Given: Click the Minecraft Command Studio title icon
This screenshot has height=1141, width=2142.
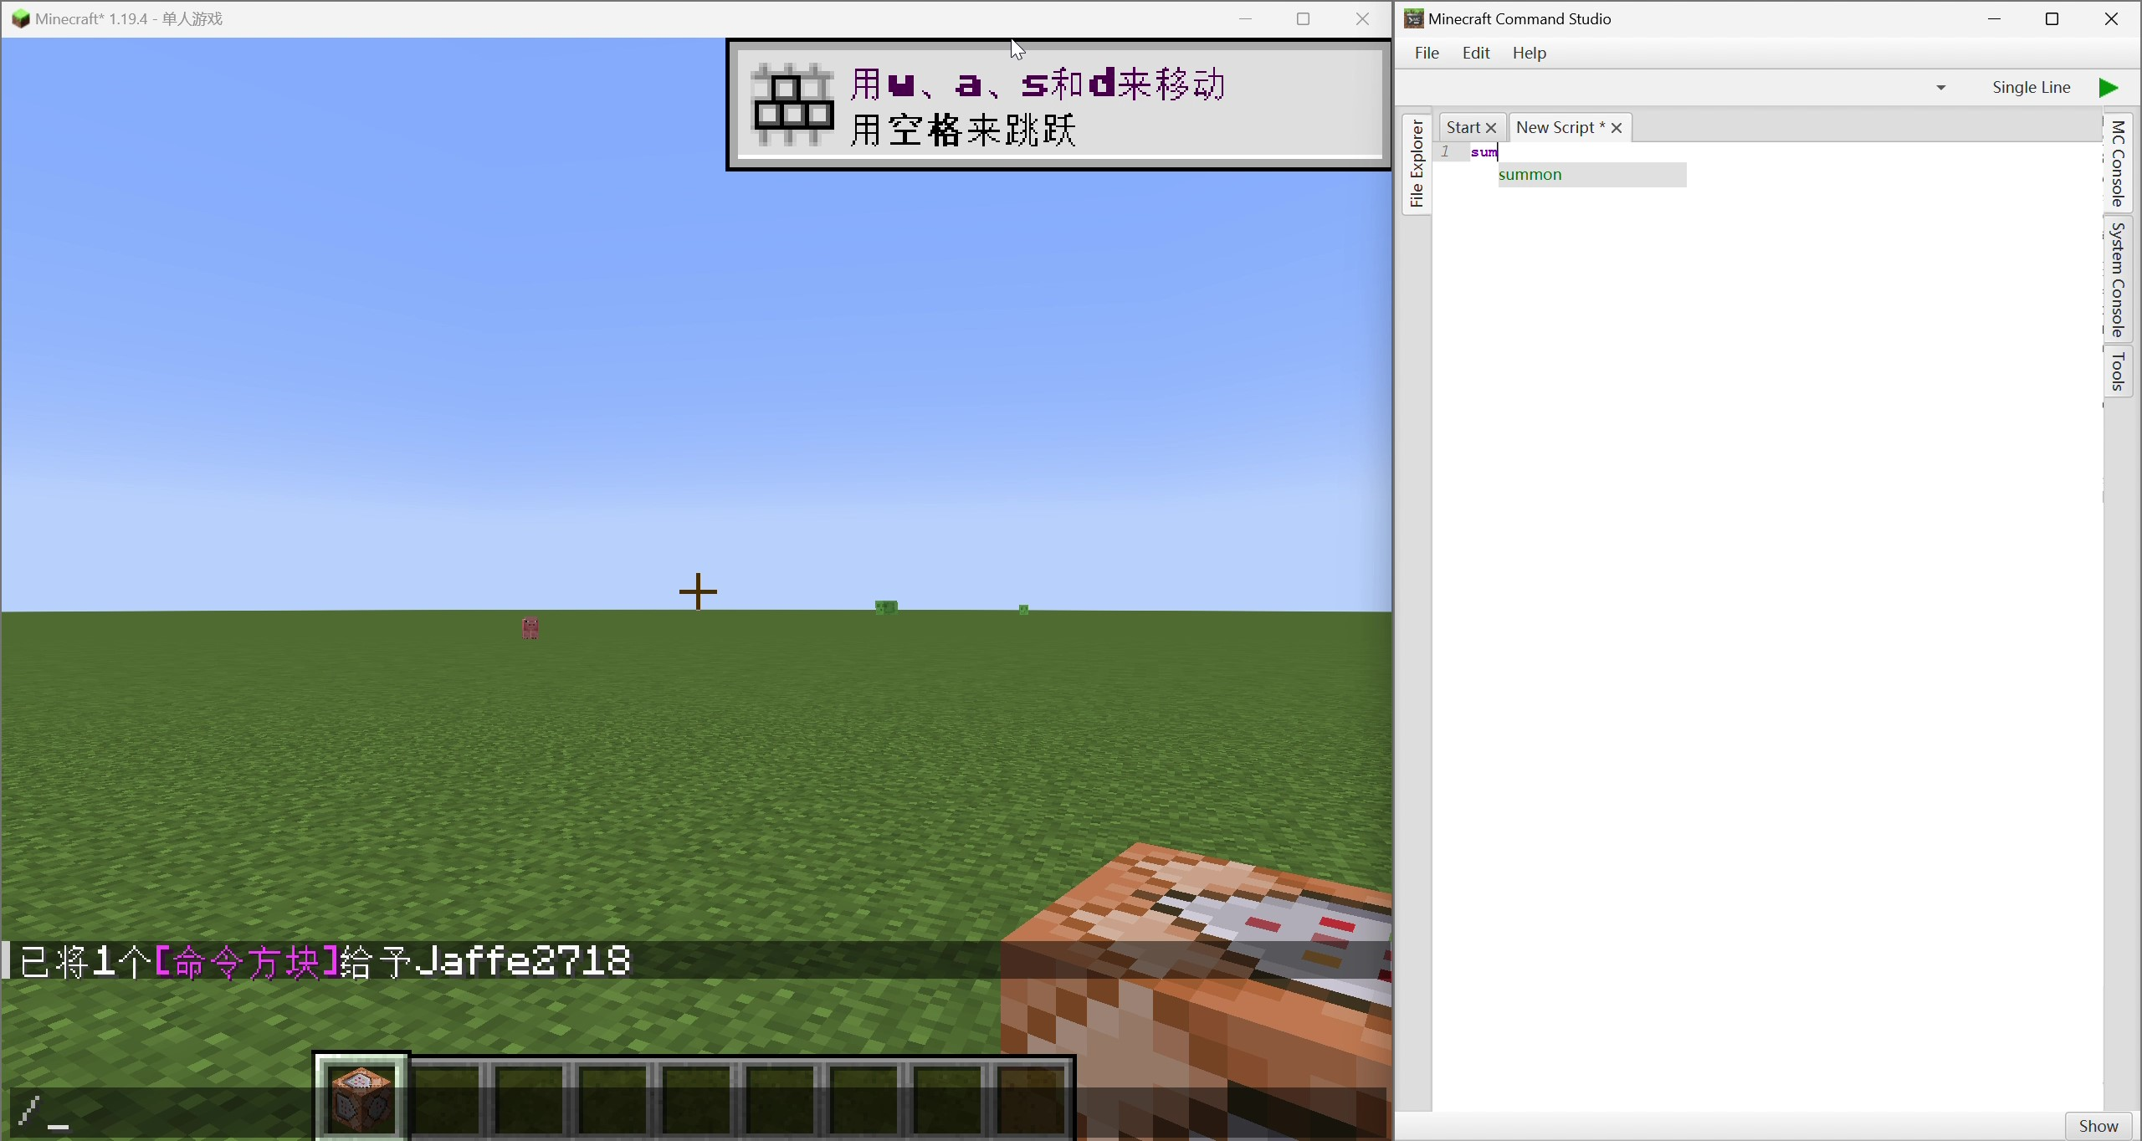Looking at the screenshot, I should click(x=1413, y=18).
